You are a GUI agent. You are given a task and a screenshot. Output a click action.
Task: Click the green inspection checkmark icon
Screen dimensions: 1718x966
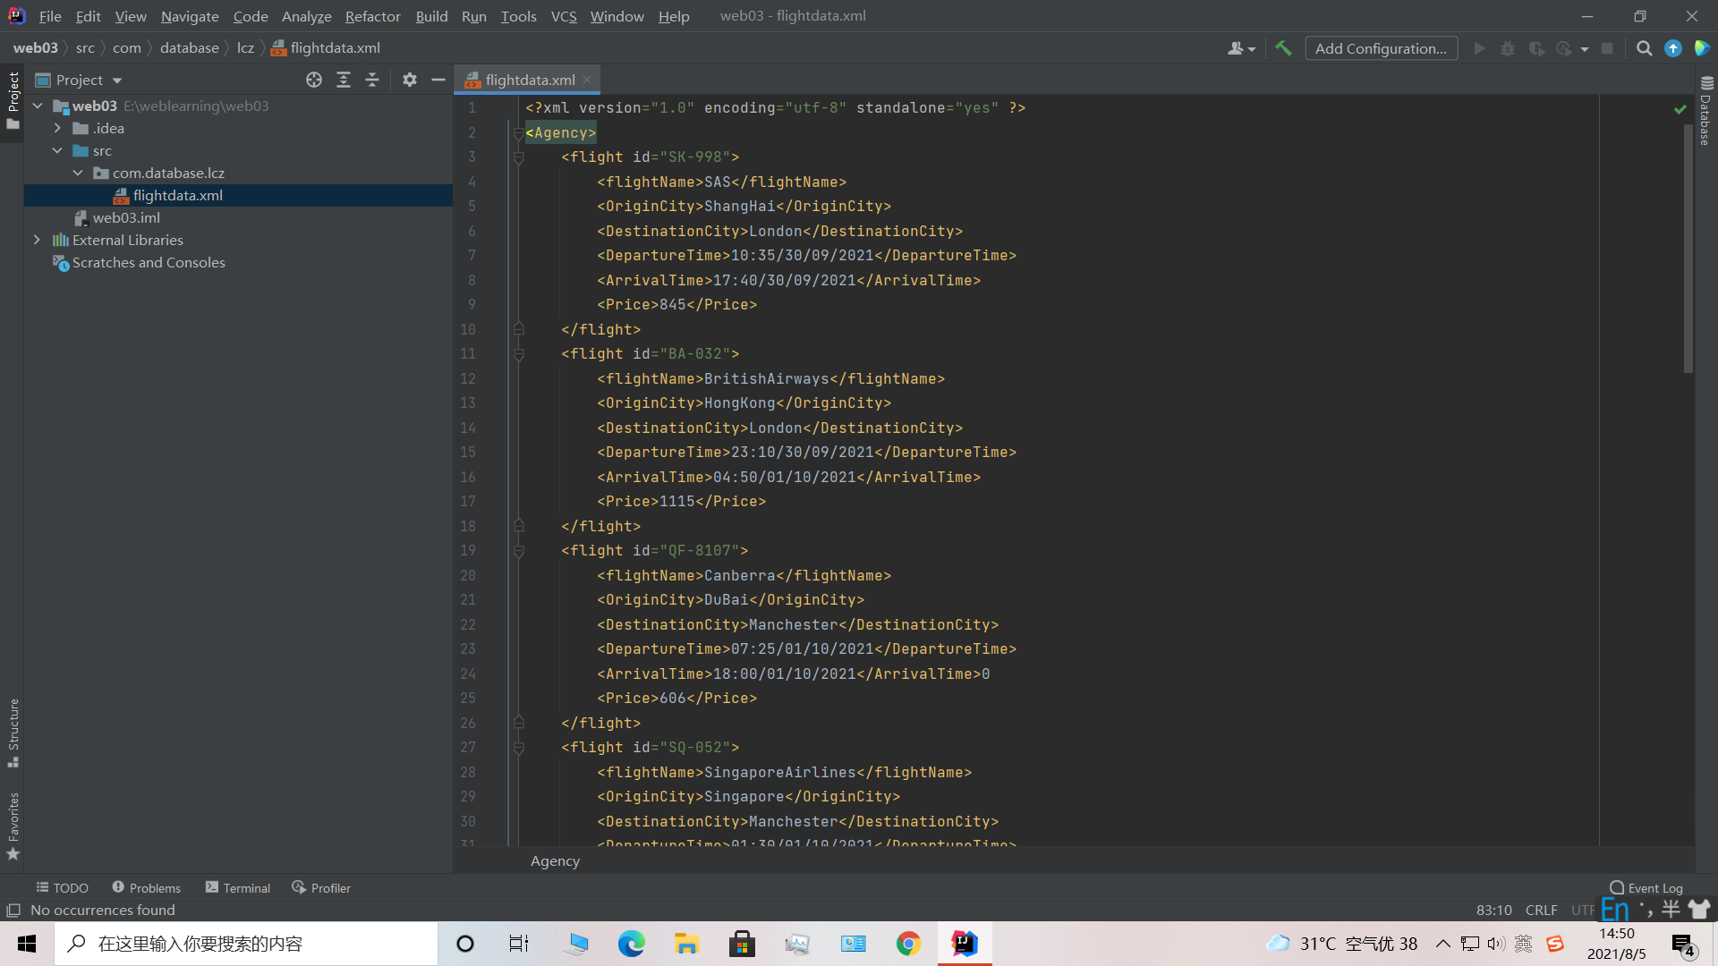[x=1680, y=108]
